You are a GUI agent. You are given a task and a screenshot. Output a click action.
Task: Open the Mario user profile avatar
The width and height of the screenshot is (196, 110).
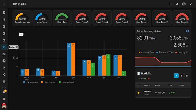pyautogui.click(x=4, y=106)
